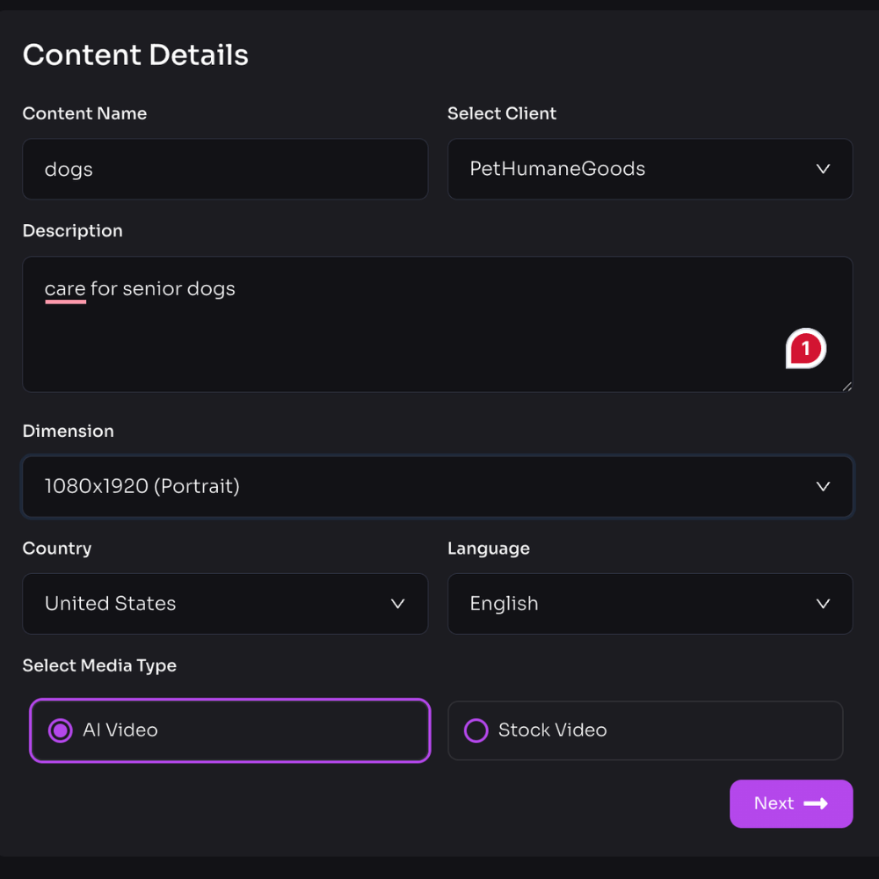Viewport: 879px width, 879px height.
Task: Grab the Description box resize handle
Action: (846, 386)
